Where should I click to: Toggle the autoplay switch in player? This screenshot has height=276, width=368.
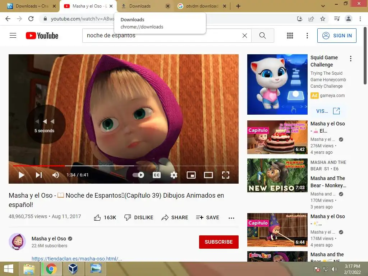pyautogui.click(x=138, y=175)
